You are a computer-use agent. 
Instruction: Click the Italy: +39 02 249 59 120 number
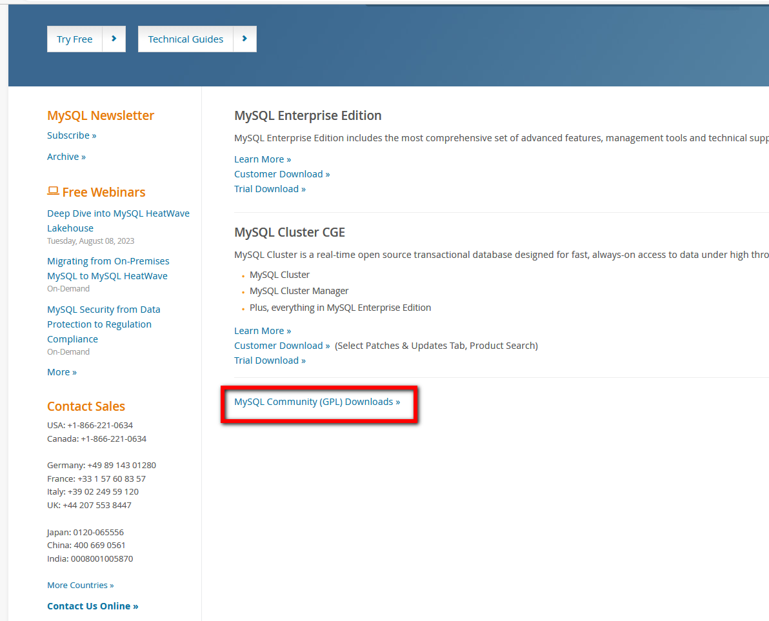[93, 491]
